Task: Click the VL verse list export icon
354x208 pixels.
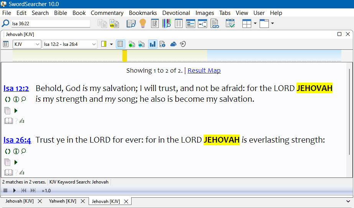Action: click(x=132, y=44)
